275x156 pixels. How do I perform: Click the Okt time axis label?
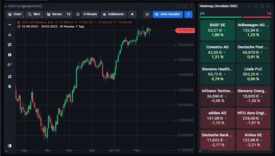click(47, 150)
